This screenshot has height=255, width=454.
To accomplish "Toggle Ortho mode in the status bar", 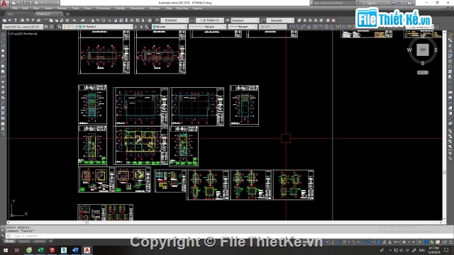I will 338,242.
